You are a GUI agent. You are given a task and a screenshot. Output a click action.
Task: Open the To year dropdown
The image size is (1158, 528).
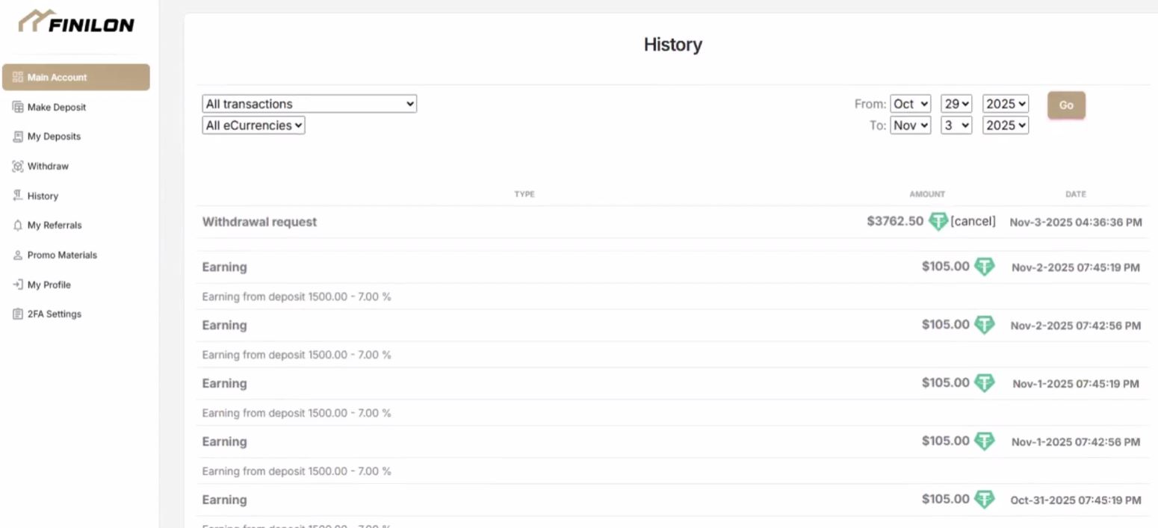(1005, 125)
